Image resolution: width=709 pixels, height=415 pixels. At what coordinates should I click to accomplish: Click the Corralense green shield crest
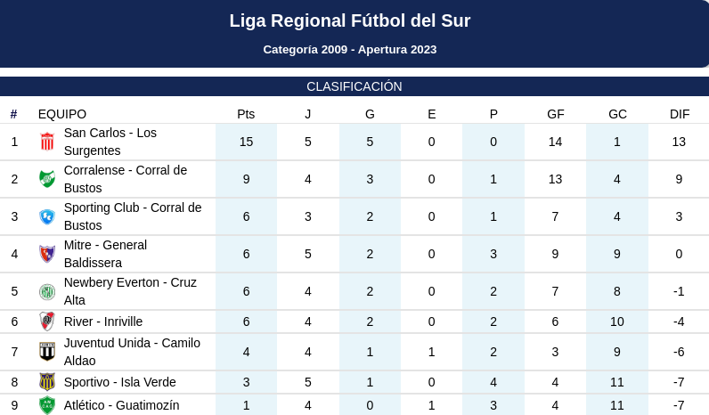click(x=47, y=179)
